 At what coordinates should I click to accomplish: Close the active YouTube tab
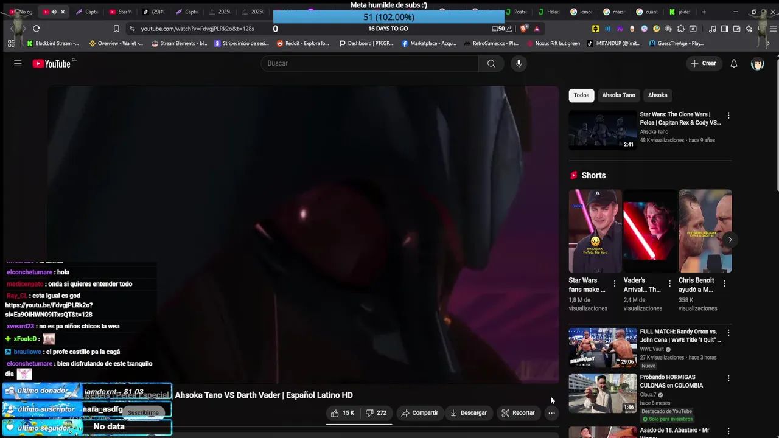(x=63, y=12)
